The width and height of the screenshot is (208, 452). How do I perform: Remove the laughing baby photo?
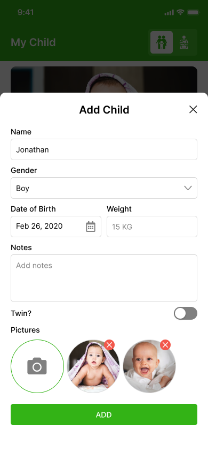tap(165, 345)
